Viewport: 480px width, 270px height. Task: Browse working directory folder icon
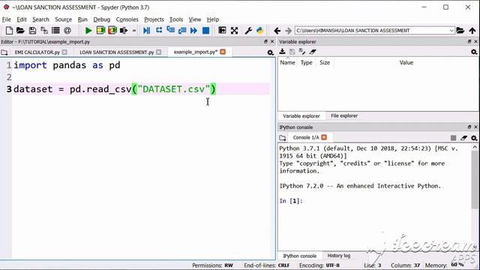coord(460,30)
